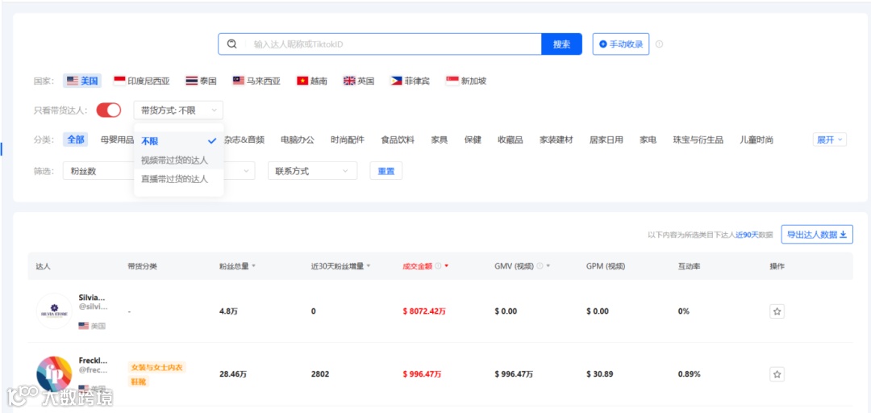
Task: Toggle the 只看带货达人 switch
Action: (x=108, y=110)
